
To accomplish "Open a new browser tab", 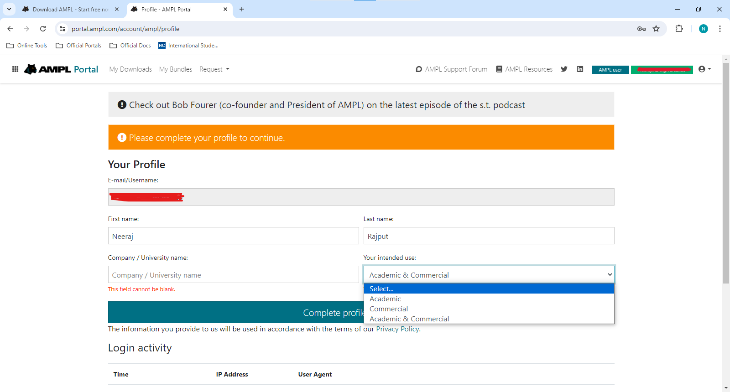I will (242, 9).
